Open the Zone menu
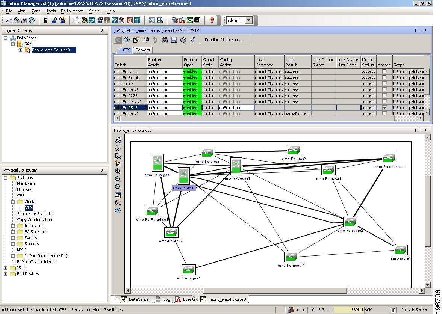 tap(36, 11)
